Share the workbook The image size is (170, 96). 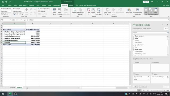[x=167, y=5]
